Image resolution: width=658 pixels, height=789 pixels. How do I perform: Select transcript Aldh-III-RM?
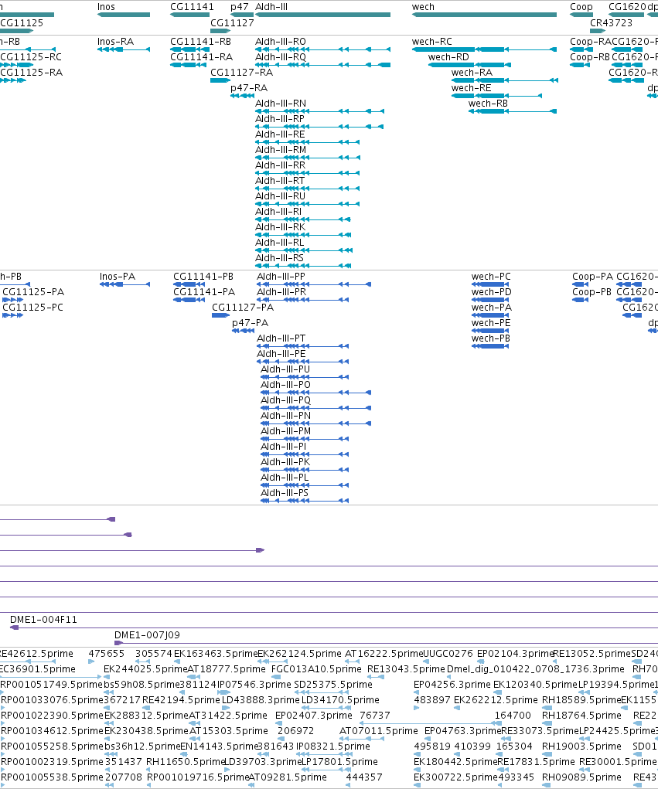tap(281, 150)
